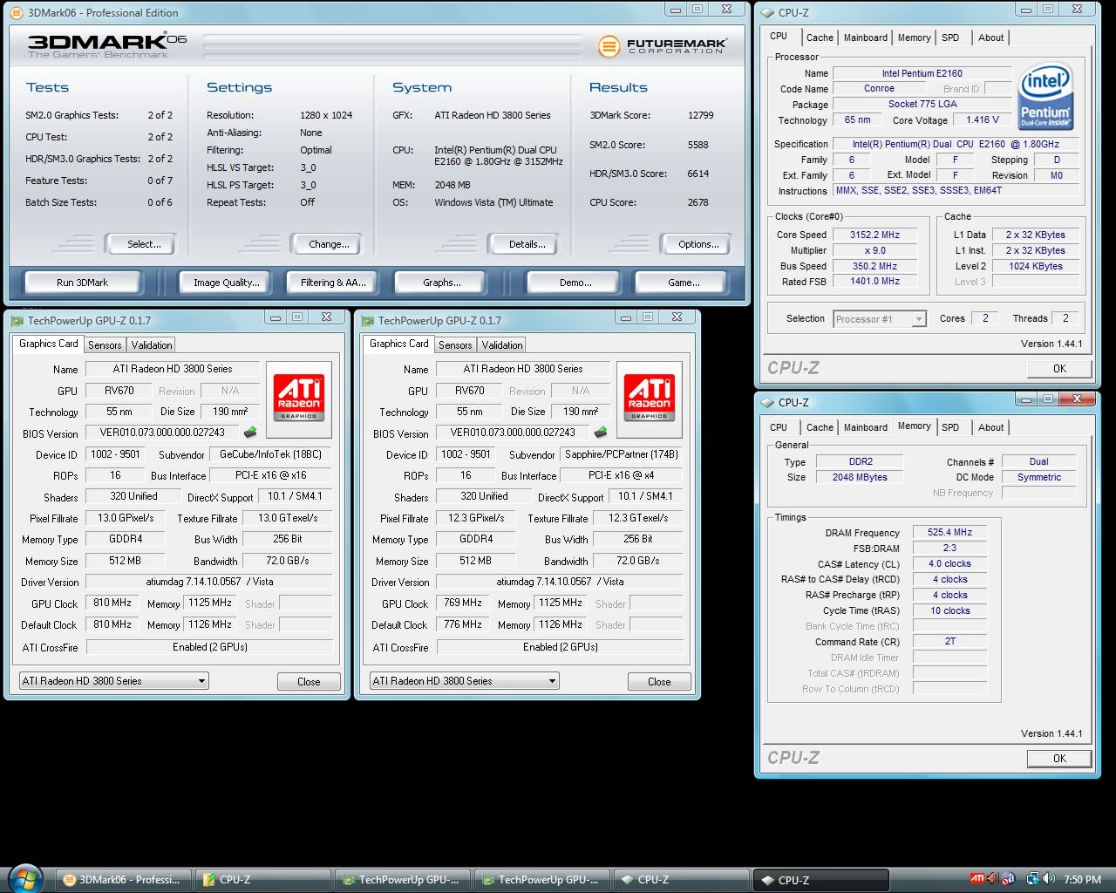Screen dimensions: 1116x893
Task: Open the Windows Start orb
Action: pyautogui.click(x=25, y=877)
